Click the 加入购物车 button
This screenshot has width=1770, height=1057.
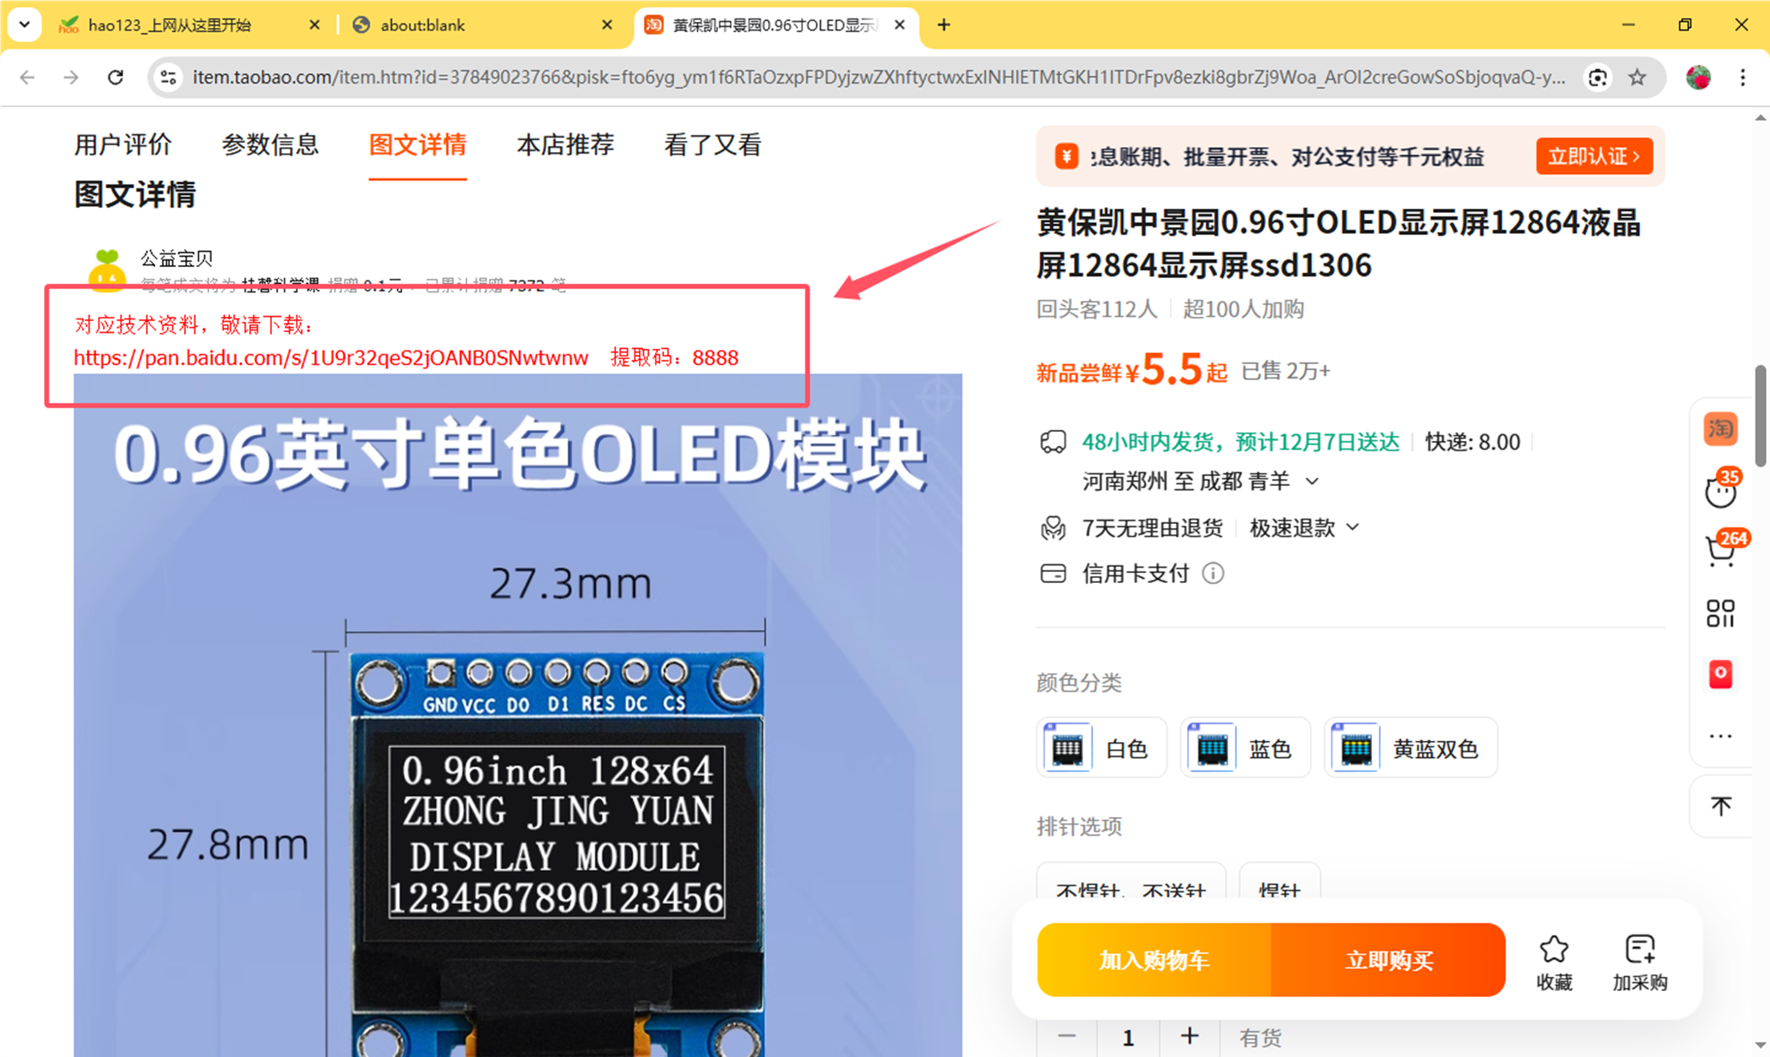(1154, 960)
